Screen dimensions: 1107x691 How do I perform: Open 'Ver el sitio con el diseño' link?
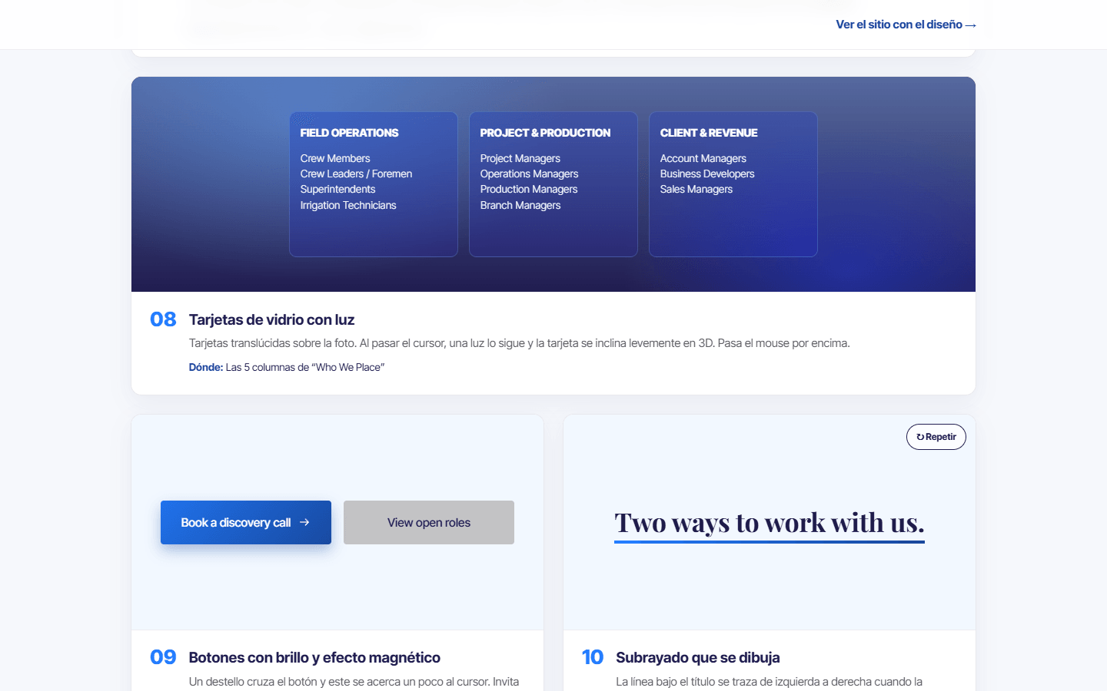(x=906, y=25)
